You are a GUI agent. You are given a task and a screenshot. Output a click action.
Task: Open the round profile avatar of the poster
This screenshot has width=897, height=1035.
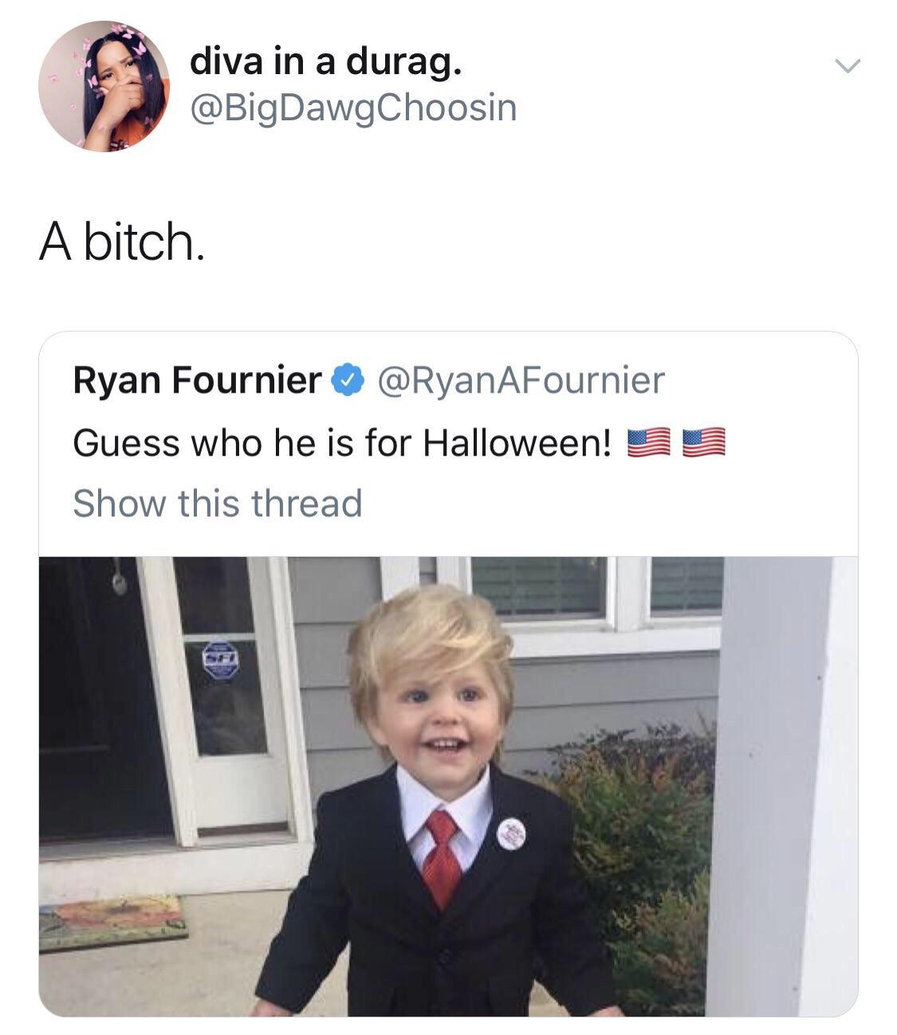(x=104, y=86)
